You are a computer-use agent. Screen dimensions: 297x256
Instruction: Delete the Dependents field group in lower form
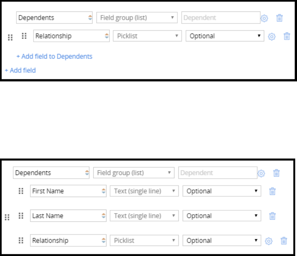point(276,173)
